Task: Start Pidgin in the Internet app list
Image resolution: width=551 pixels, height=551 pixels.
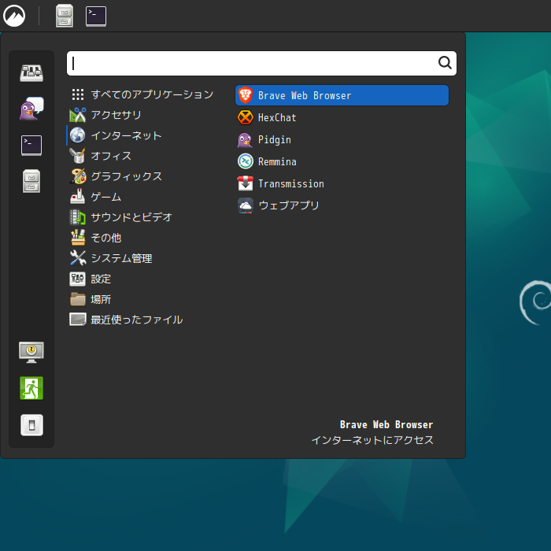Action: [x=274, y=139]
